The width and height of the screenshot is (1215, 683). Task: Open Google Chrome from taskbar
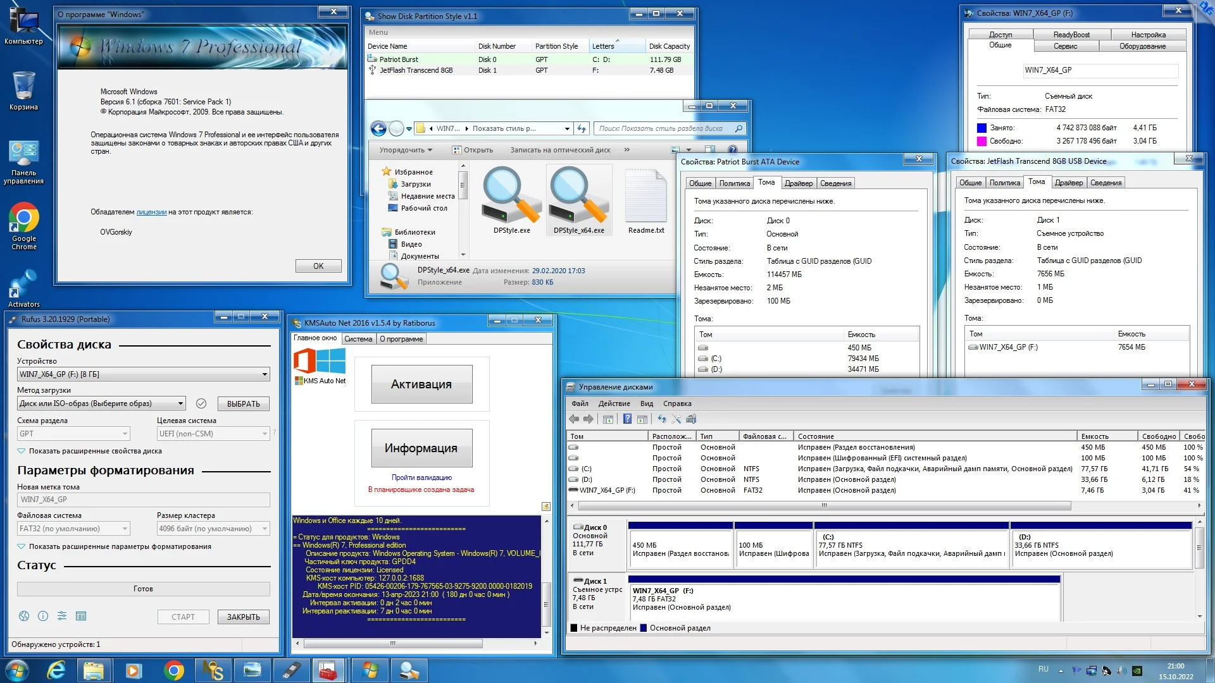[x=174, y=670]
